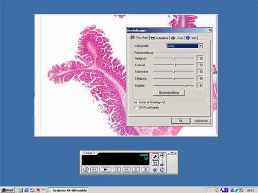The height and width of the screenshot is (193, 258).
Task: Enable the DXVA aktivieren checkbox
Action: coord(136,107)
